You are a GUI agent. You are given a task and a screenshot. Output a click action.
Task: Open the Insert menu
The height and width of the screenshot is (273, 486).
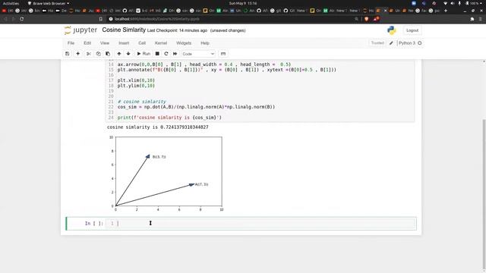[124, 43]
